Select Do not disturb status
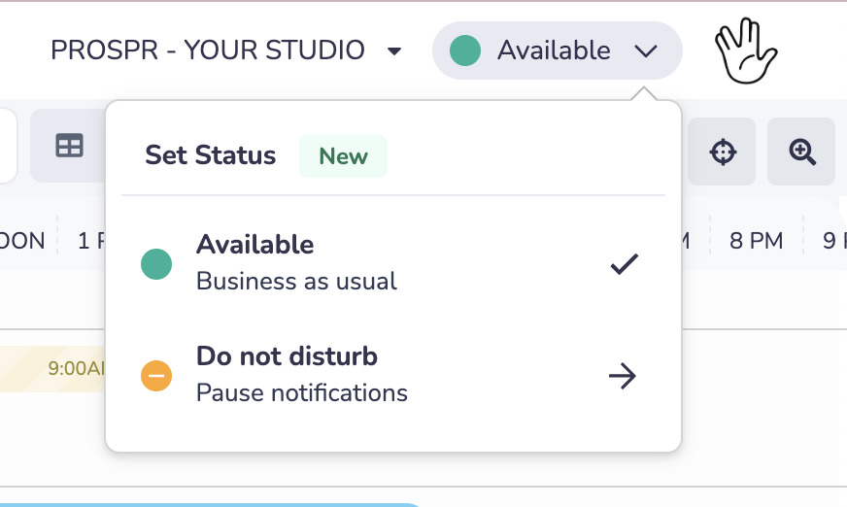Viewport: 847px width, 507px height. tap(393, 375)
